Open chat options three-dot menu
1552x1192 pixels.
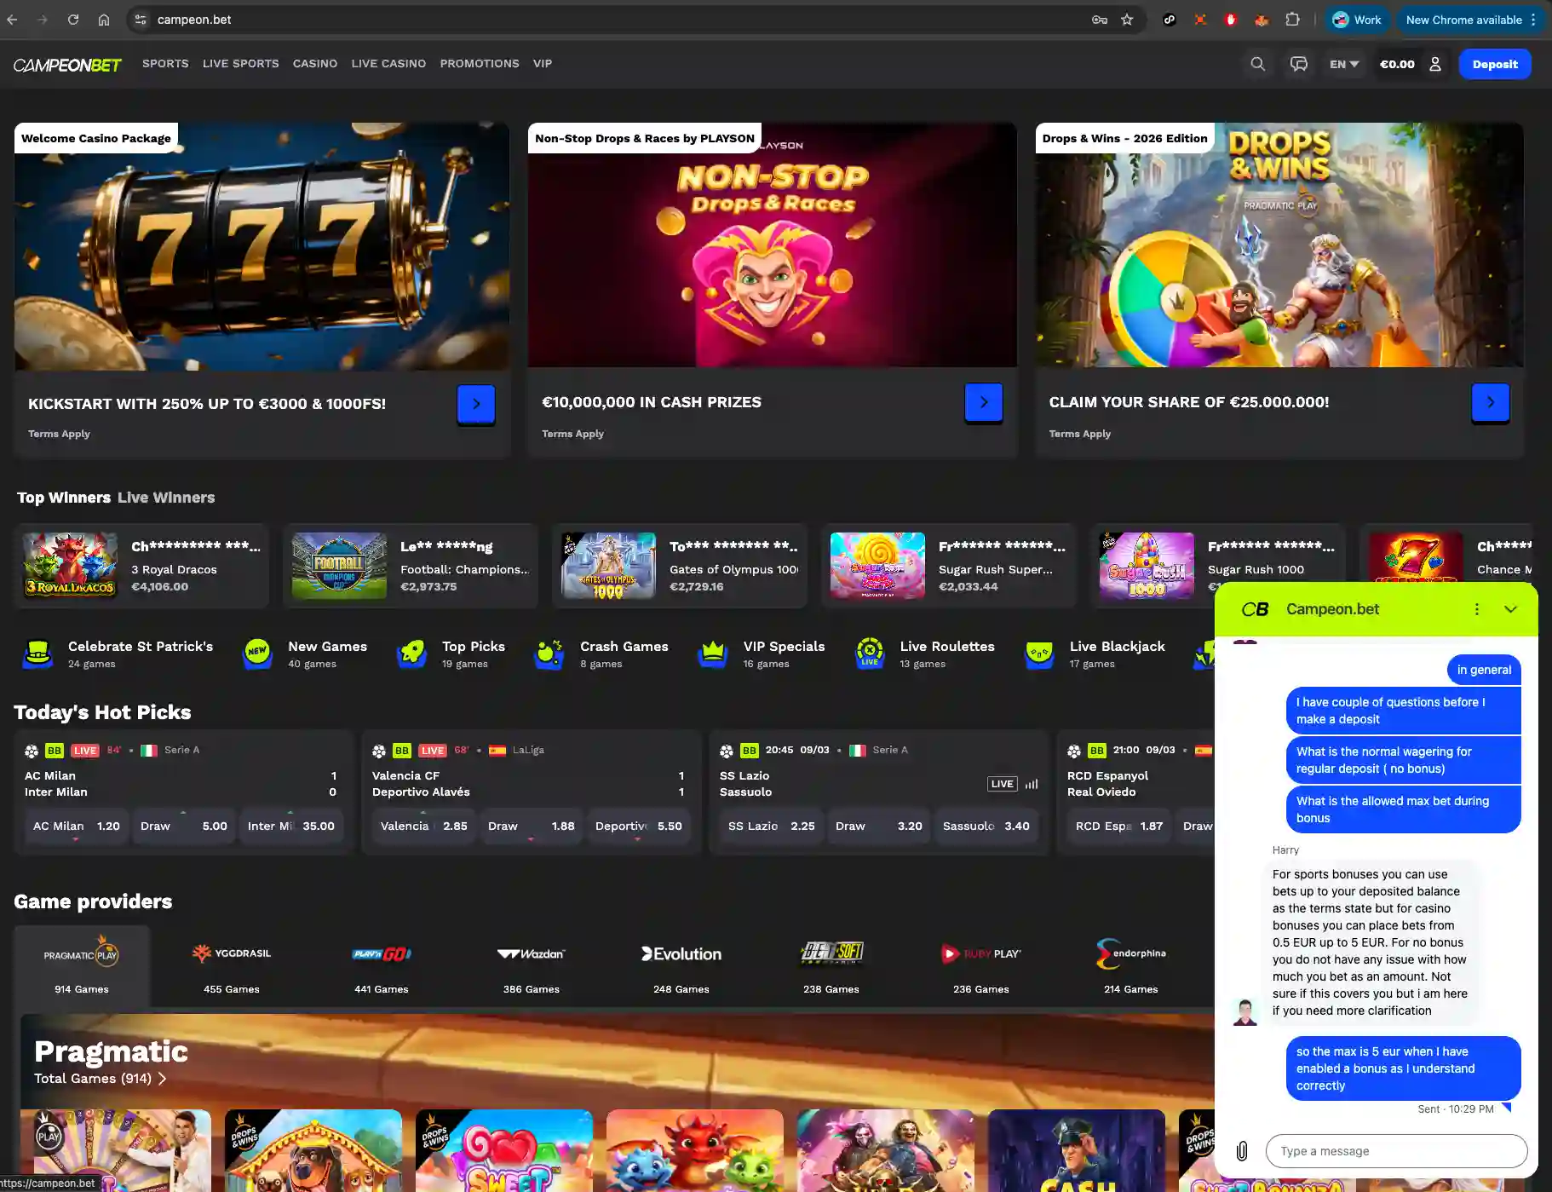1477,609
